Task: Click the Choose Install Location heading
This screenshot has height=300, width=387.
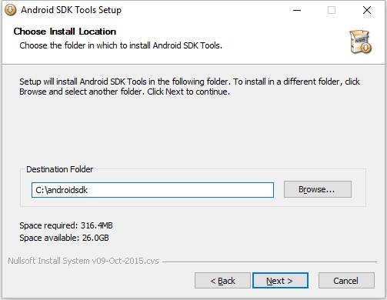Action: 65,32
